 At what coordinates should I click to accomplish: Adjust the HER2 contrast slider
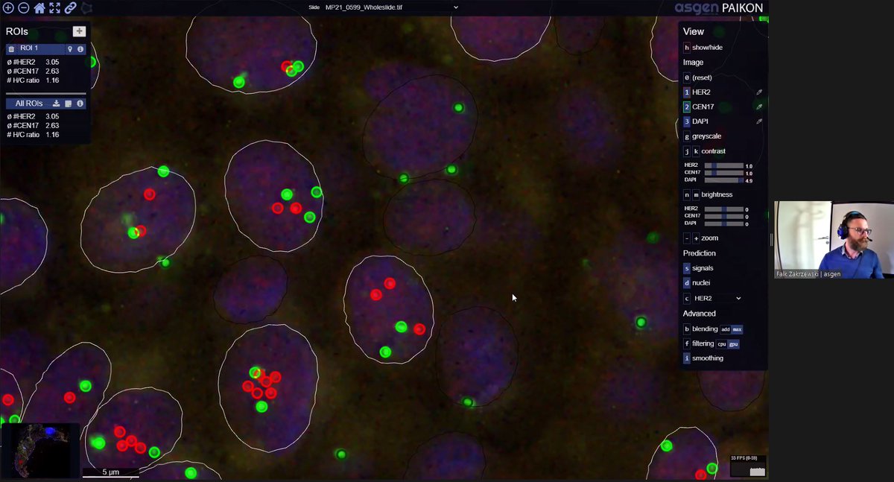(x=723, y=165)
